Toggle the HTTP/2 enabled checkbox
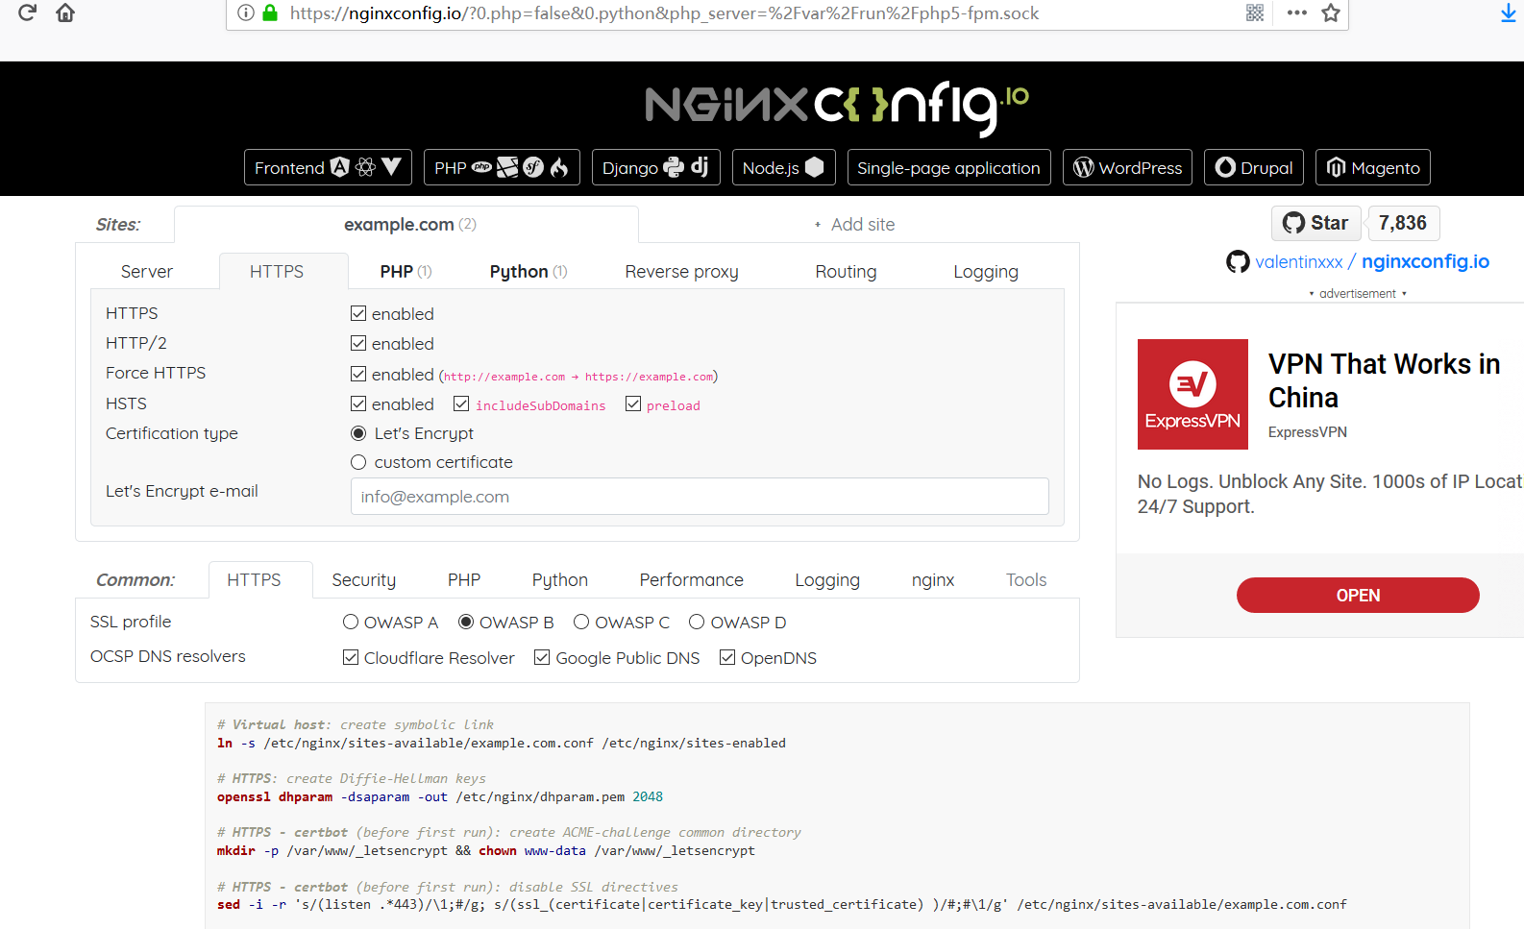This screenshot has width=1524, height=929. click(x=358, y=343)
